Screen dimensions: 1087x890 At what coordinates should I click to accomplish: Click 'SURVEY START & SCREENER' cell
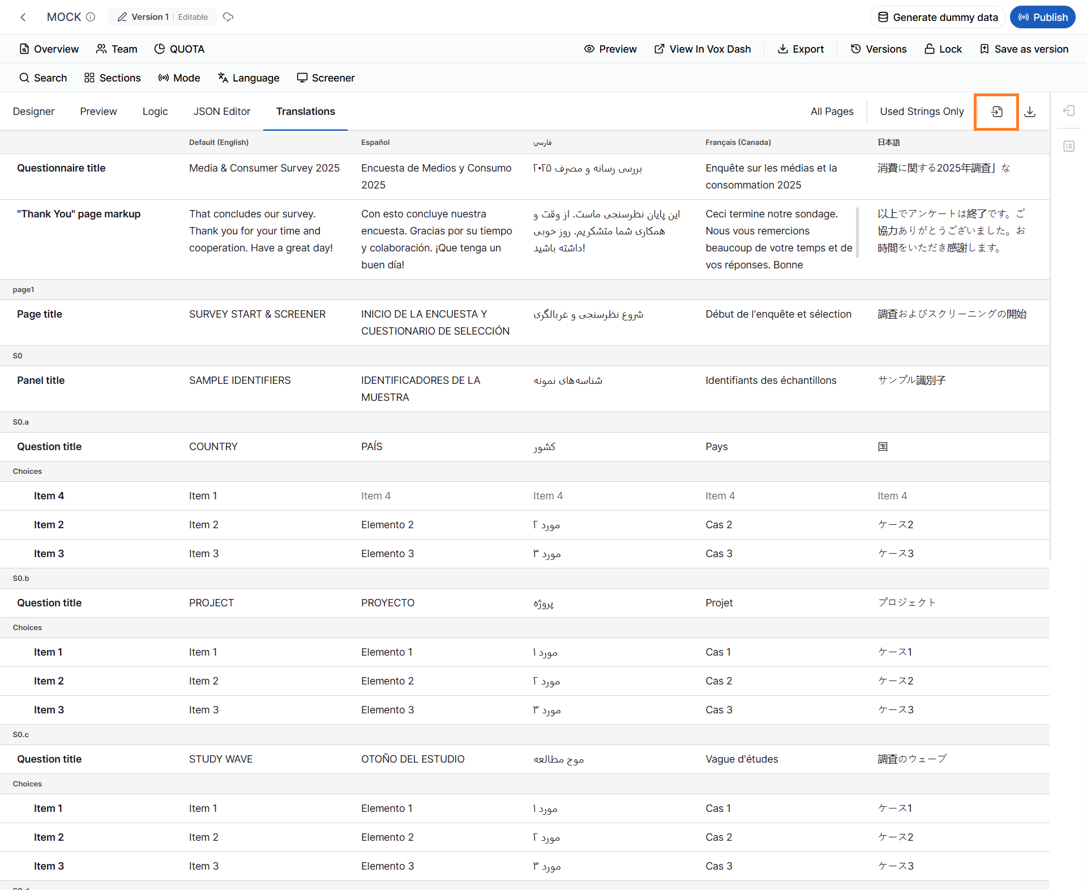(258, 314)
